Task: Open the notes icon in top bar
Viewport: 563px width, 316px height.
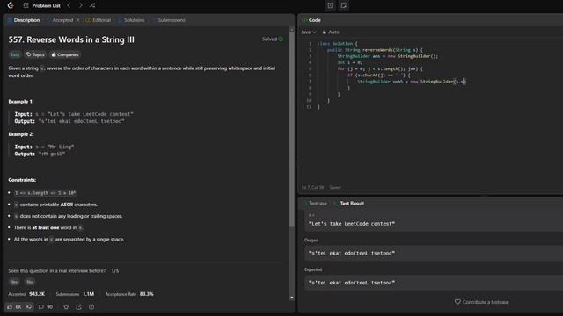Action: tap(344, 5)
